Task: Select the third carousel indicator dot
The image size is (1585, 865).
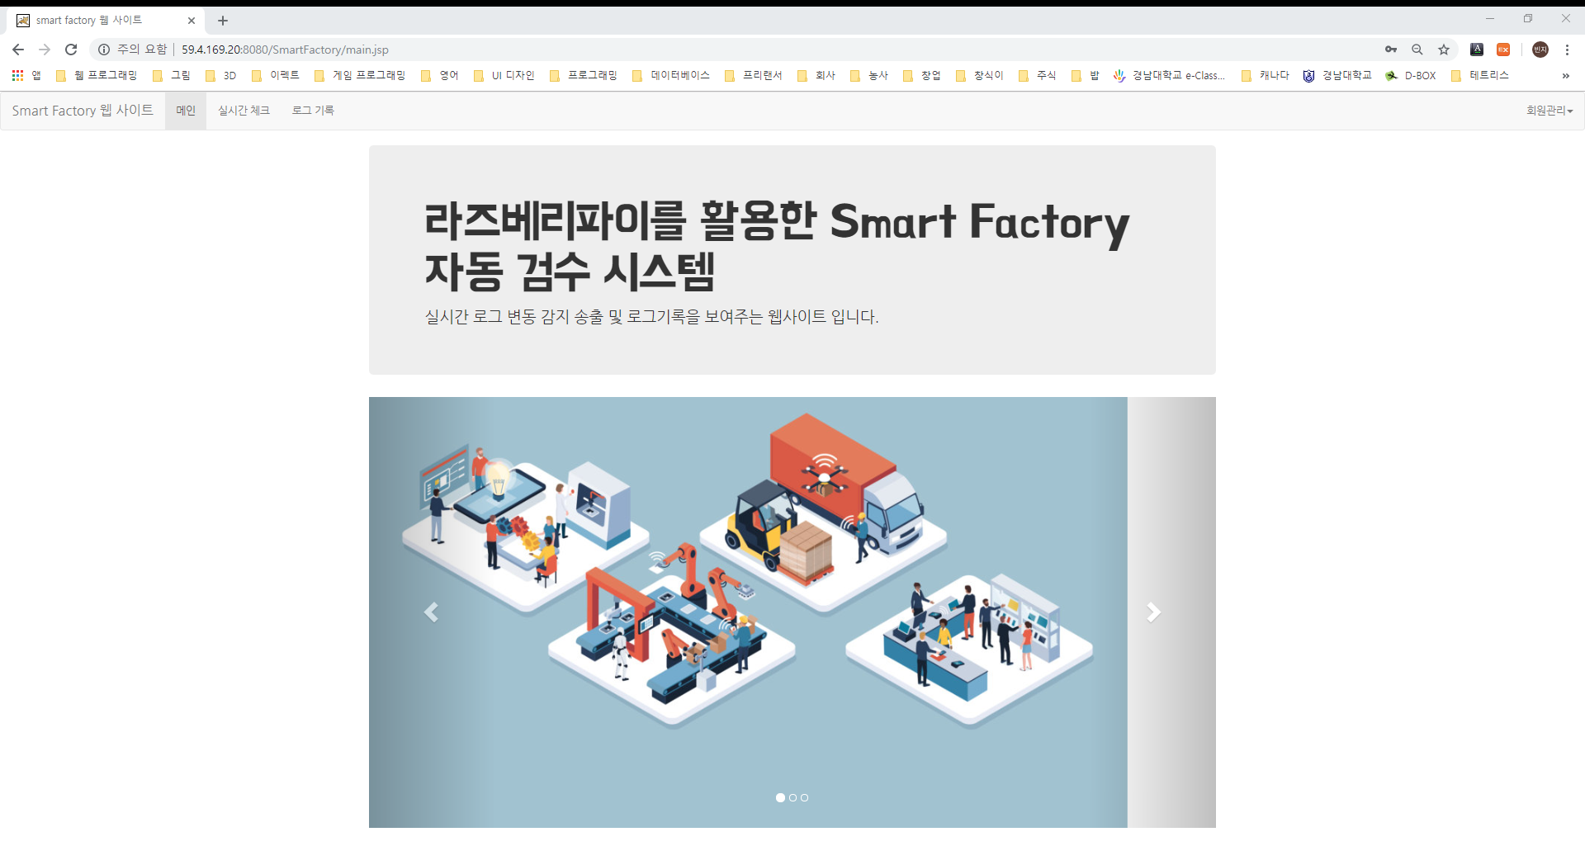Action: point(804,797)
